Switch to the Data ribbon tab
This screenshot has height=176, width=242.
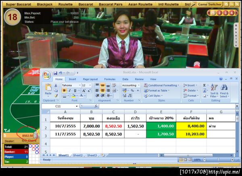click(125, 79)
